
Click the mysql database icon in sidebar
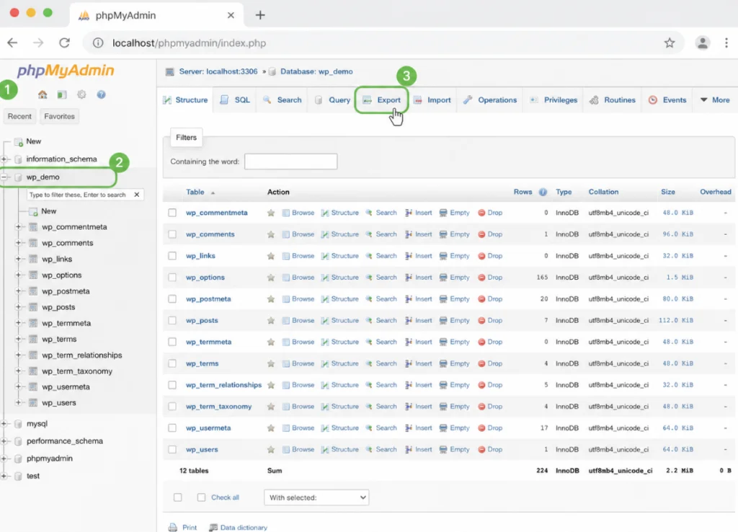point(18,424)
